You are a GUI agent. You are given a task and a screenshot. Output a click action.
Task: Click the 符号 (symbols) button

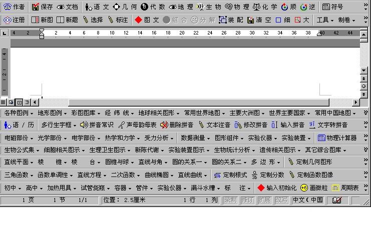332,7
